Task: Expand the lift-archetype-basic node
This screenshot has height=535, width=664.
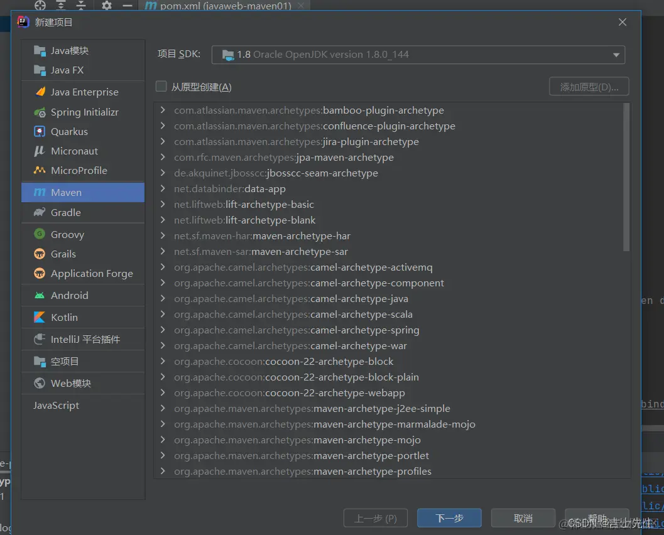Action: 163,204
